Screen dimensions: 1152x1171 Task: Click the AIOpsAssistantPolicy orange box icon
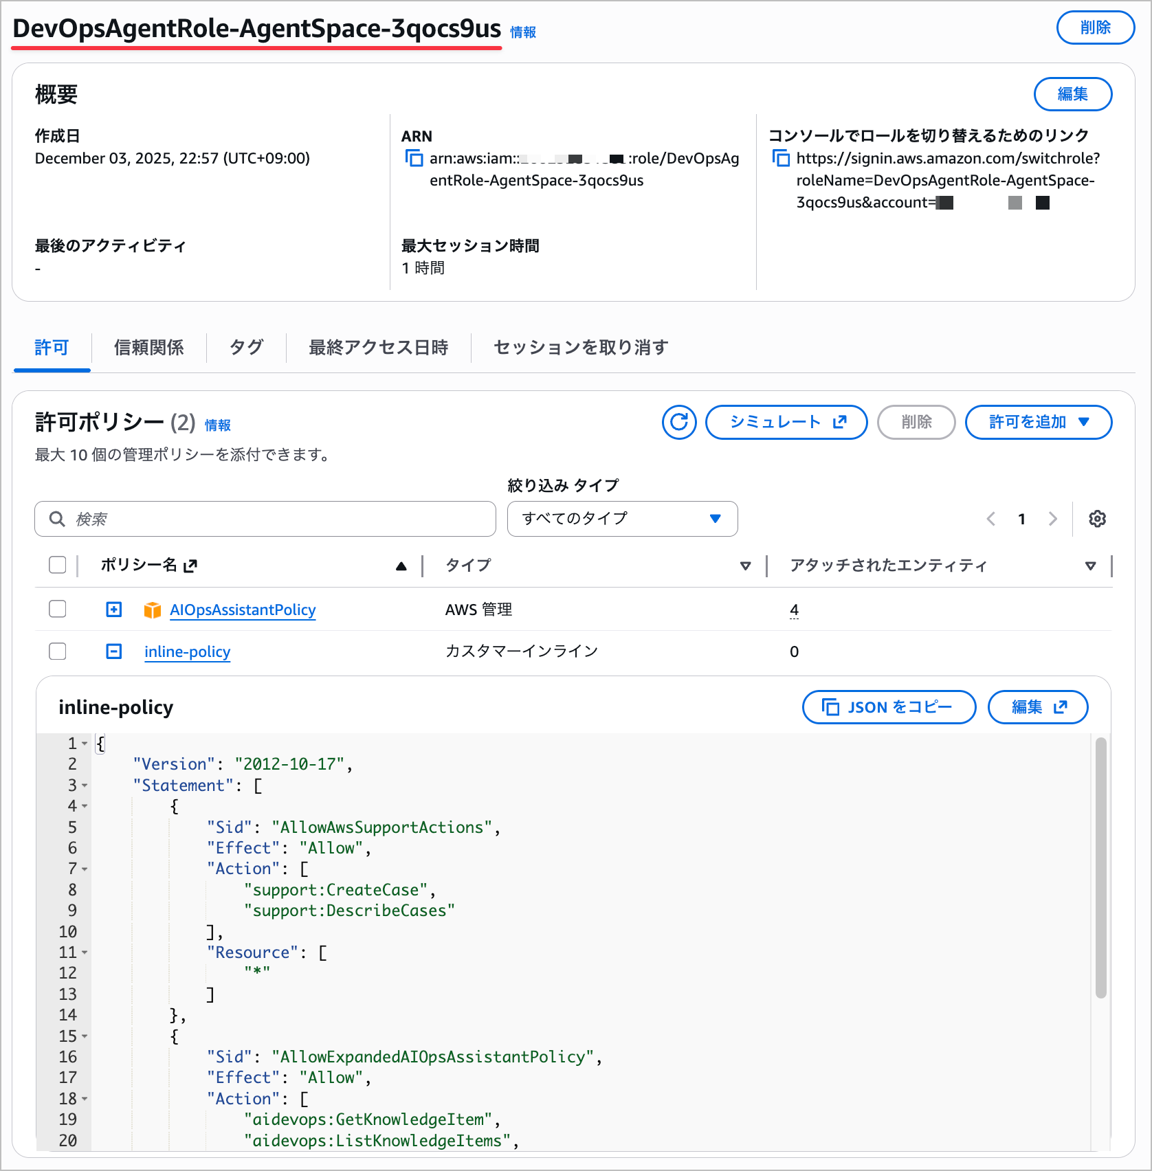(153, 610)
